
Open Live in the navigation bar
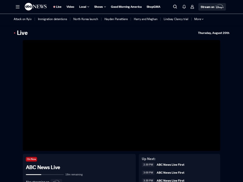(57, 7)
